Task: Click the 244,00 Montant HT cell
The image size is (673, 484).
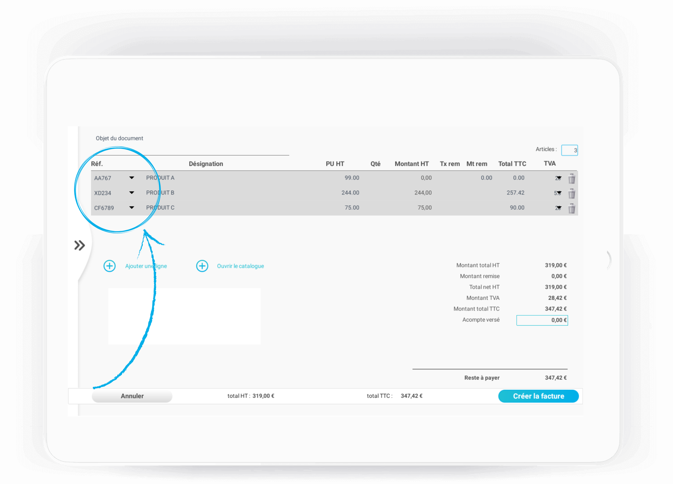Action: pos(423,193)
